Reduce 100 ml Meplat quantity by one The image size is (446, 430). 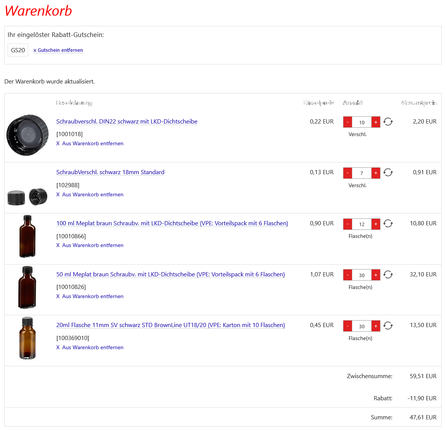tap(348, 224)
